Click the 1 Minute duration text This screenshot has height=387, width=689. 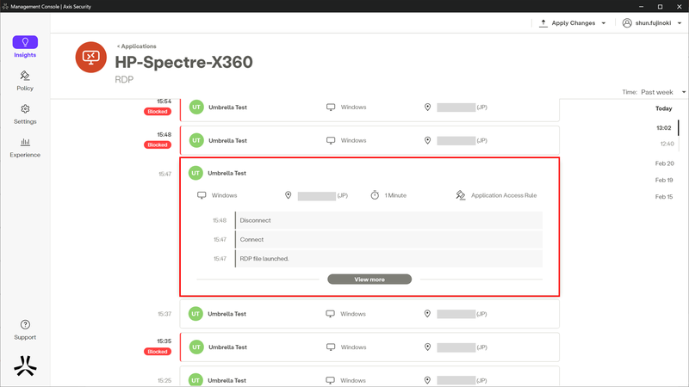[x=395, y=195]
